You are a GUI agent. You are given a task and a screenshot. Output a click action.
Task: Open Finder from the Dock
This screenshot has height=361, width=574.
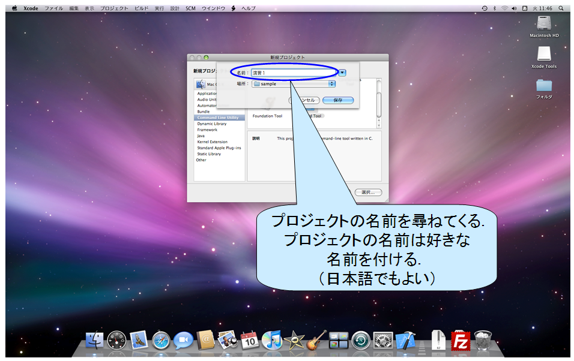94,340
